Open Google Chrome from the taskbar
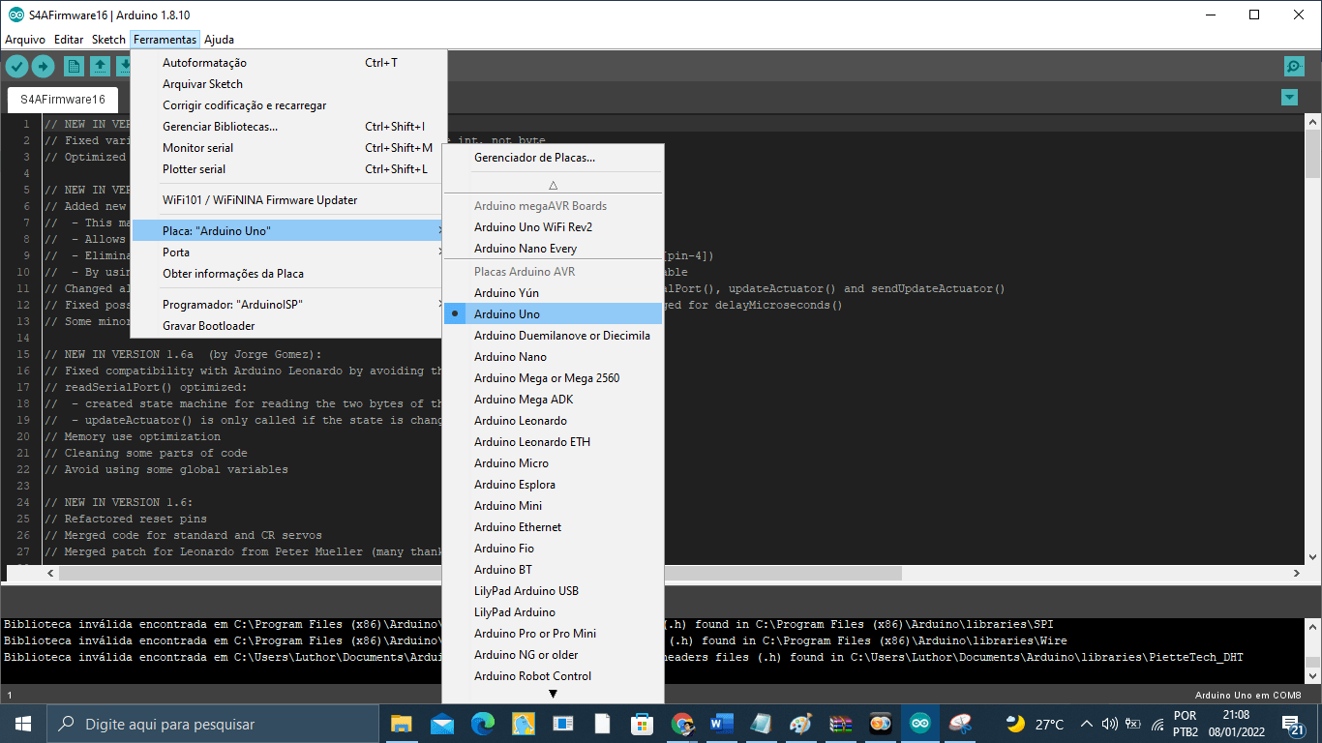Viewport: 1322px width, 743px height. click(682, 724)
